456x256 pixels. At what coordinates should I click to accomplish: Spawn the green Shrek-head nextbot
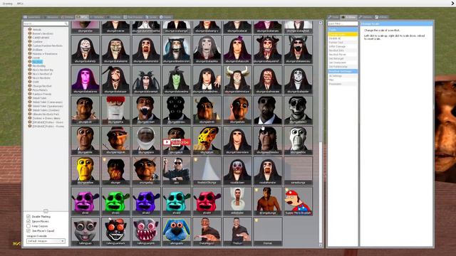click(x=115, y=201)
